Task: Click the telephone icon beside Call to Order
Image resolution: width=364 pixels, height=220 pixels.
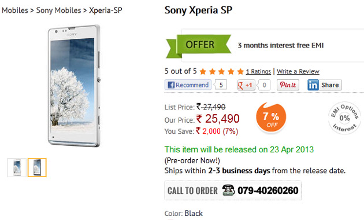Action: 228,190
